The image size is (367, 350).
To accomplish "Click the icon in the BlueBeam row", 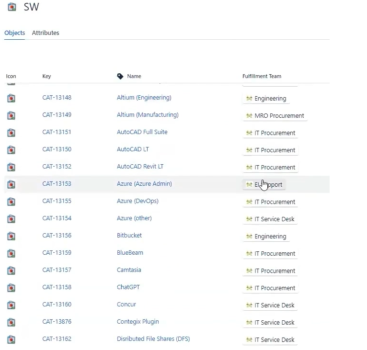I will 11,253.
